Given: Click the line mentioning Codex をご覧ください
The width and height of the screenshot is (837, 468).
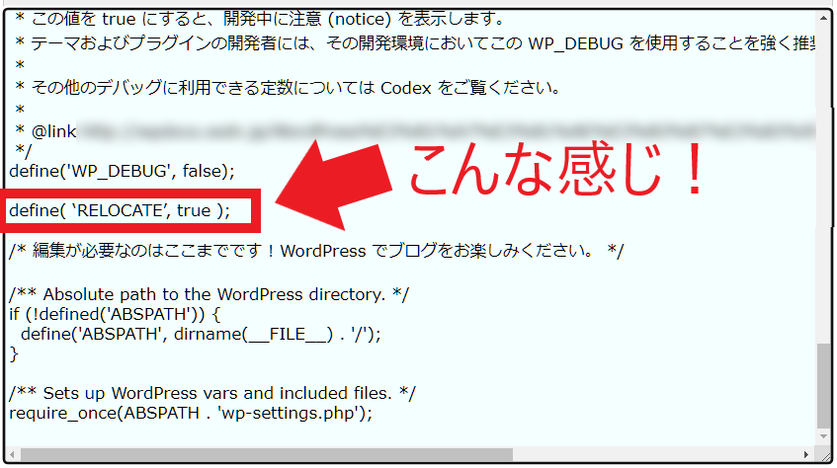Looking at the screenshot, I should click(289, 87).
